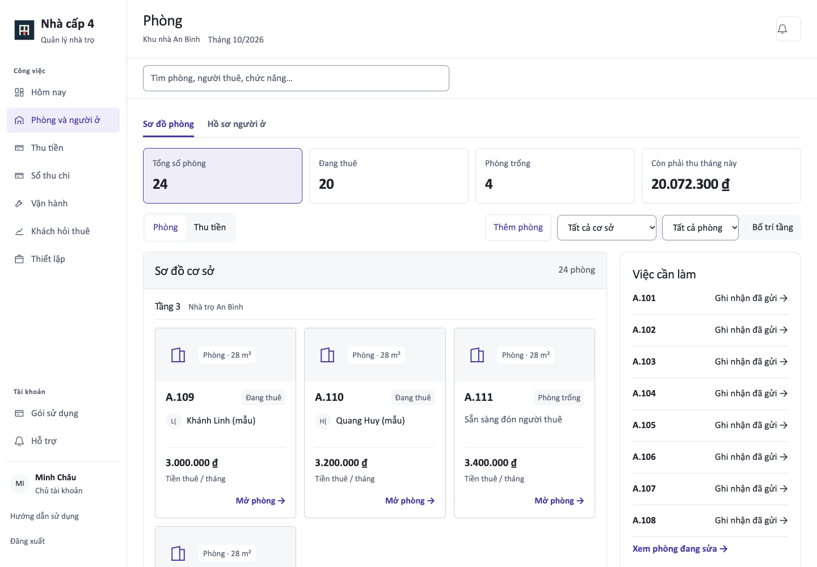The height and width of the screenshot is (567, 817).
Task: Open Hỗ trợ support
Action: pyautogui.click(x=63, y=441)
